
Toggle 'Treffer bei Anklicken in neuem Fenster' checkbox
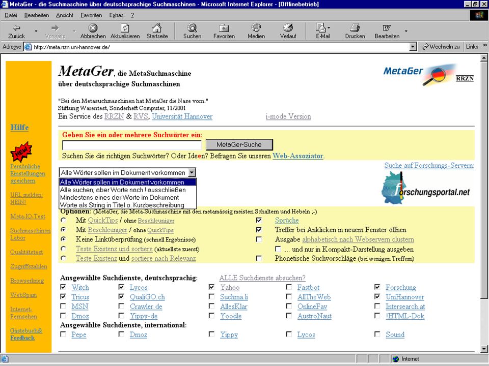pyautogui.click(x=259, y=230)
